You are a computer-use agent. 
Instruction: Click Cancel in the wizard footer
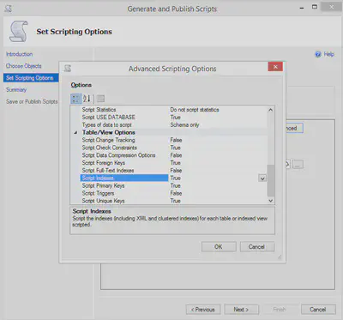pyautogui.click(x=318, y=310)
